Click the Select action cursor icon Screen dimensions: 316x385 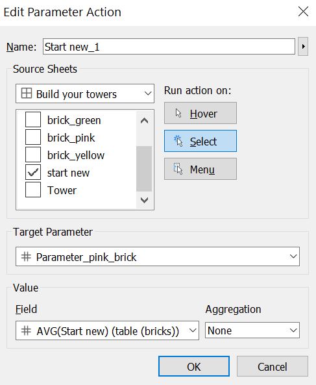click(178, 141)
